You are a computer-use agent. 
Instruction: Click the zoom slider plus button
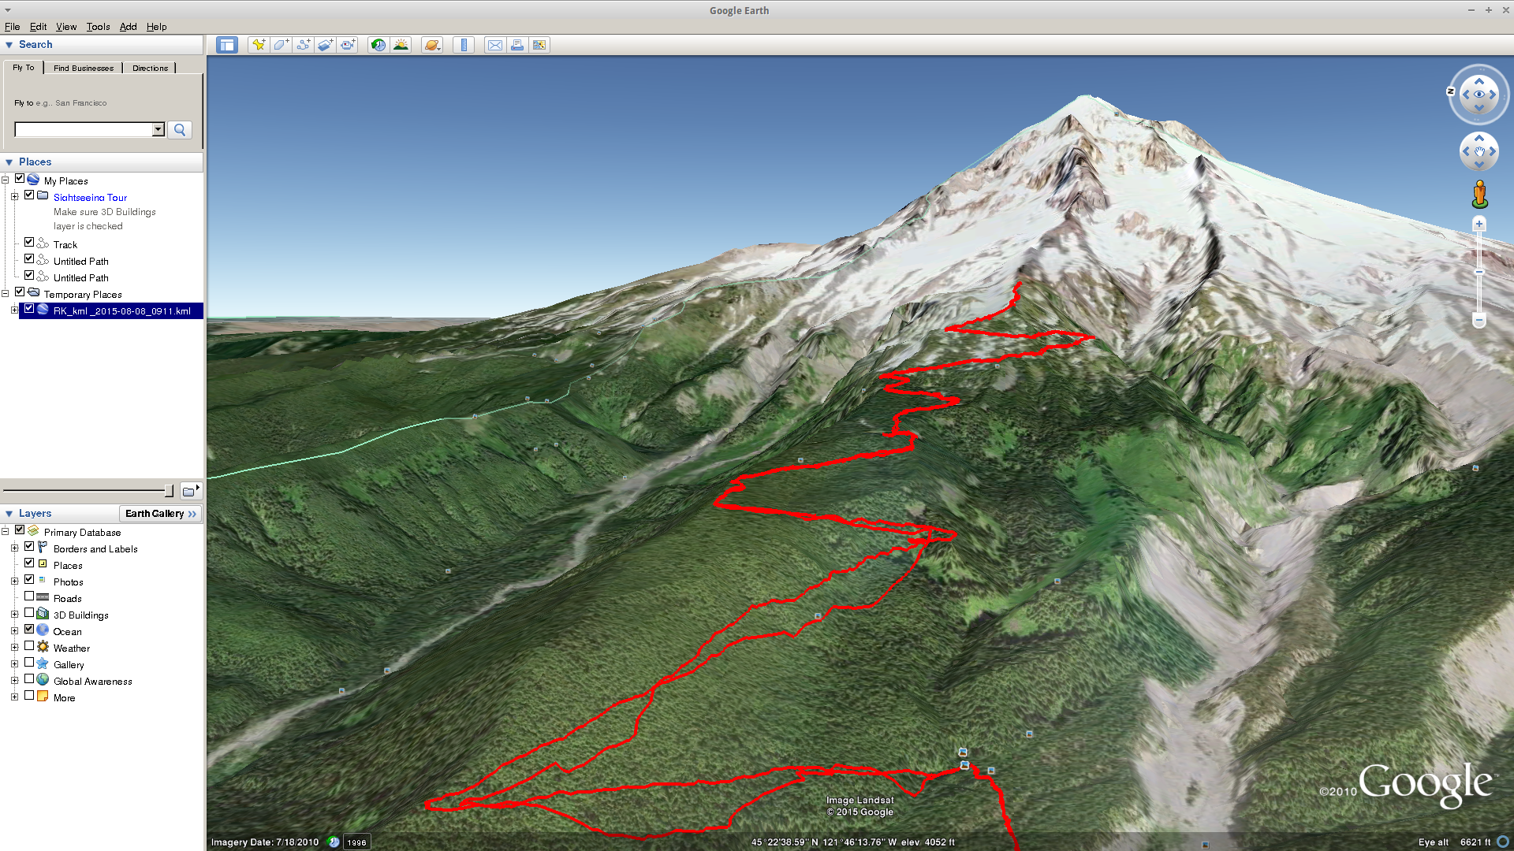(1479, 225)
